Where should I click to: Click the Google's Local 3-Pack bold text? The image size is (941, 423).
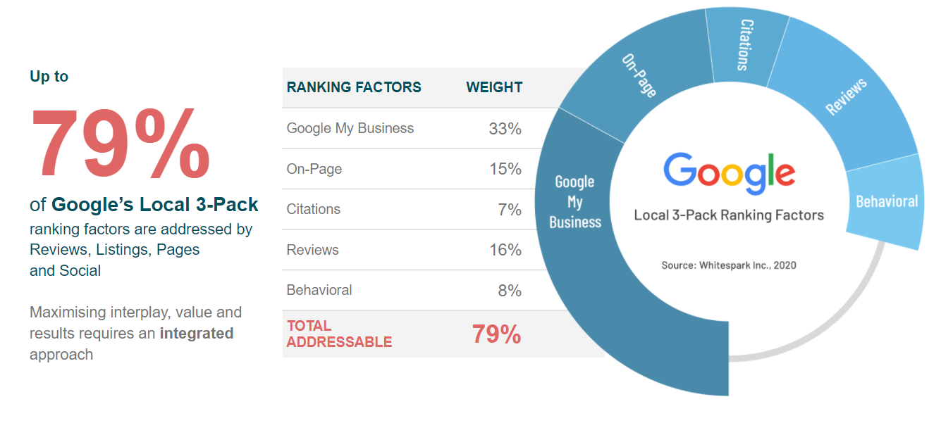[155, 205]
